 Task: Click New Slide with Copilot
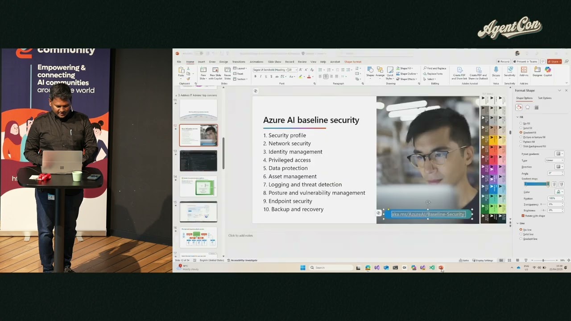tap(215, 72)
